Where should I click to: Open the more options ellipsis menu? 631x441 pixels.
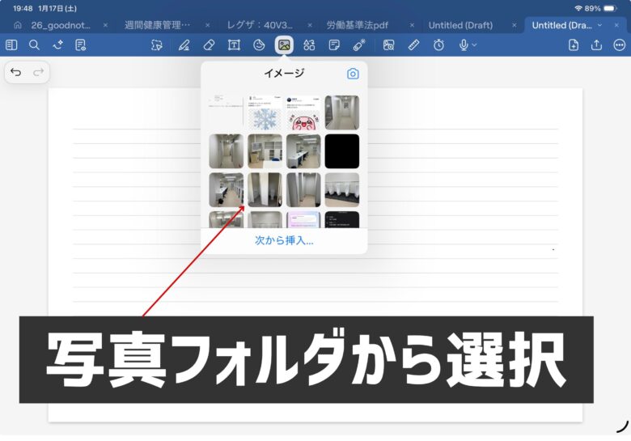pos(620,45)
